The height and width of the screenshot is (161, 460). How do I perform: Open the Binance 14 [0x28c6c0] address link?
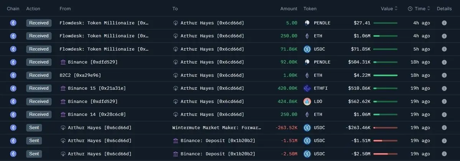point(97,114)
